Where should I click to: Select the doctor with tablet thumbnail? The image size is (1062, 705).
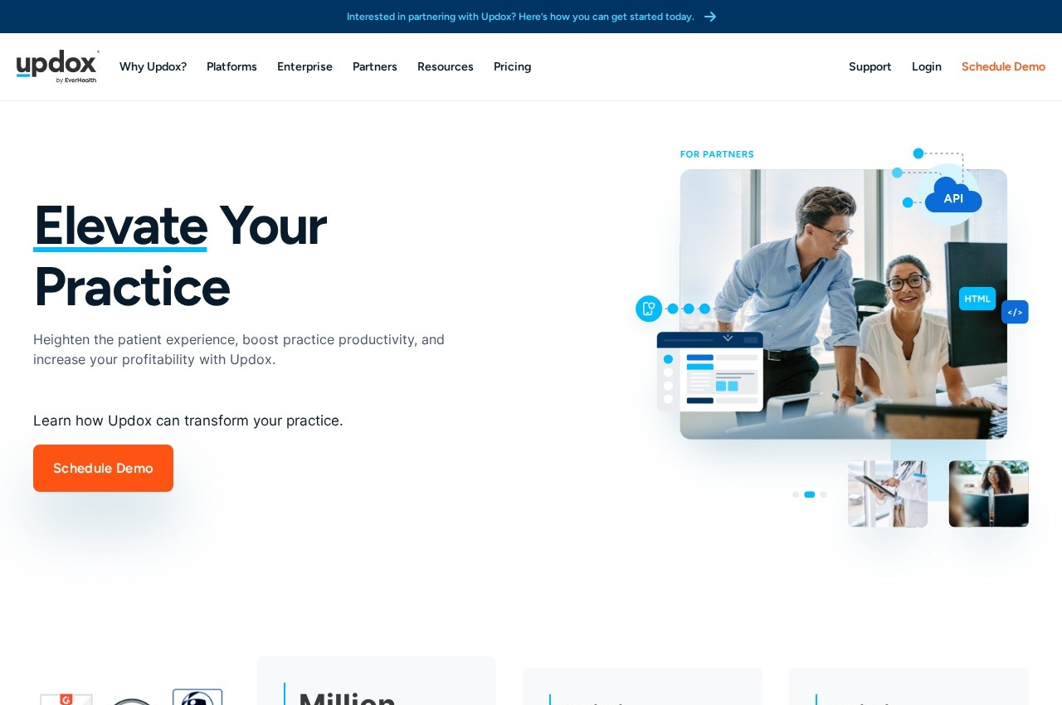tap(888, 494)
